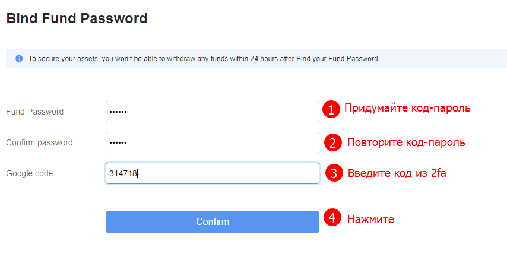This screenshot has width=507, height=254.
Task: Click the "Confirm password" field label
Action: tap(39, 142)
